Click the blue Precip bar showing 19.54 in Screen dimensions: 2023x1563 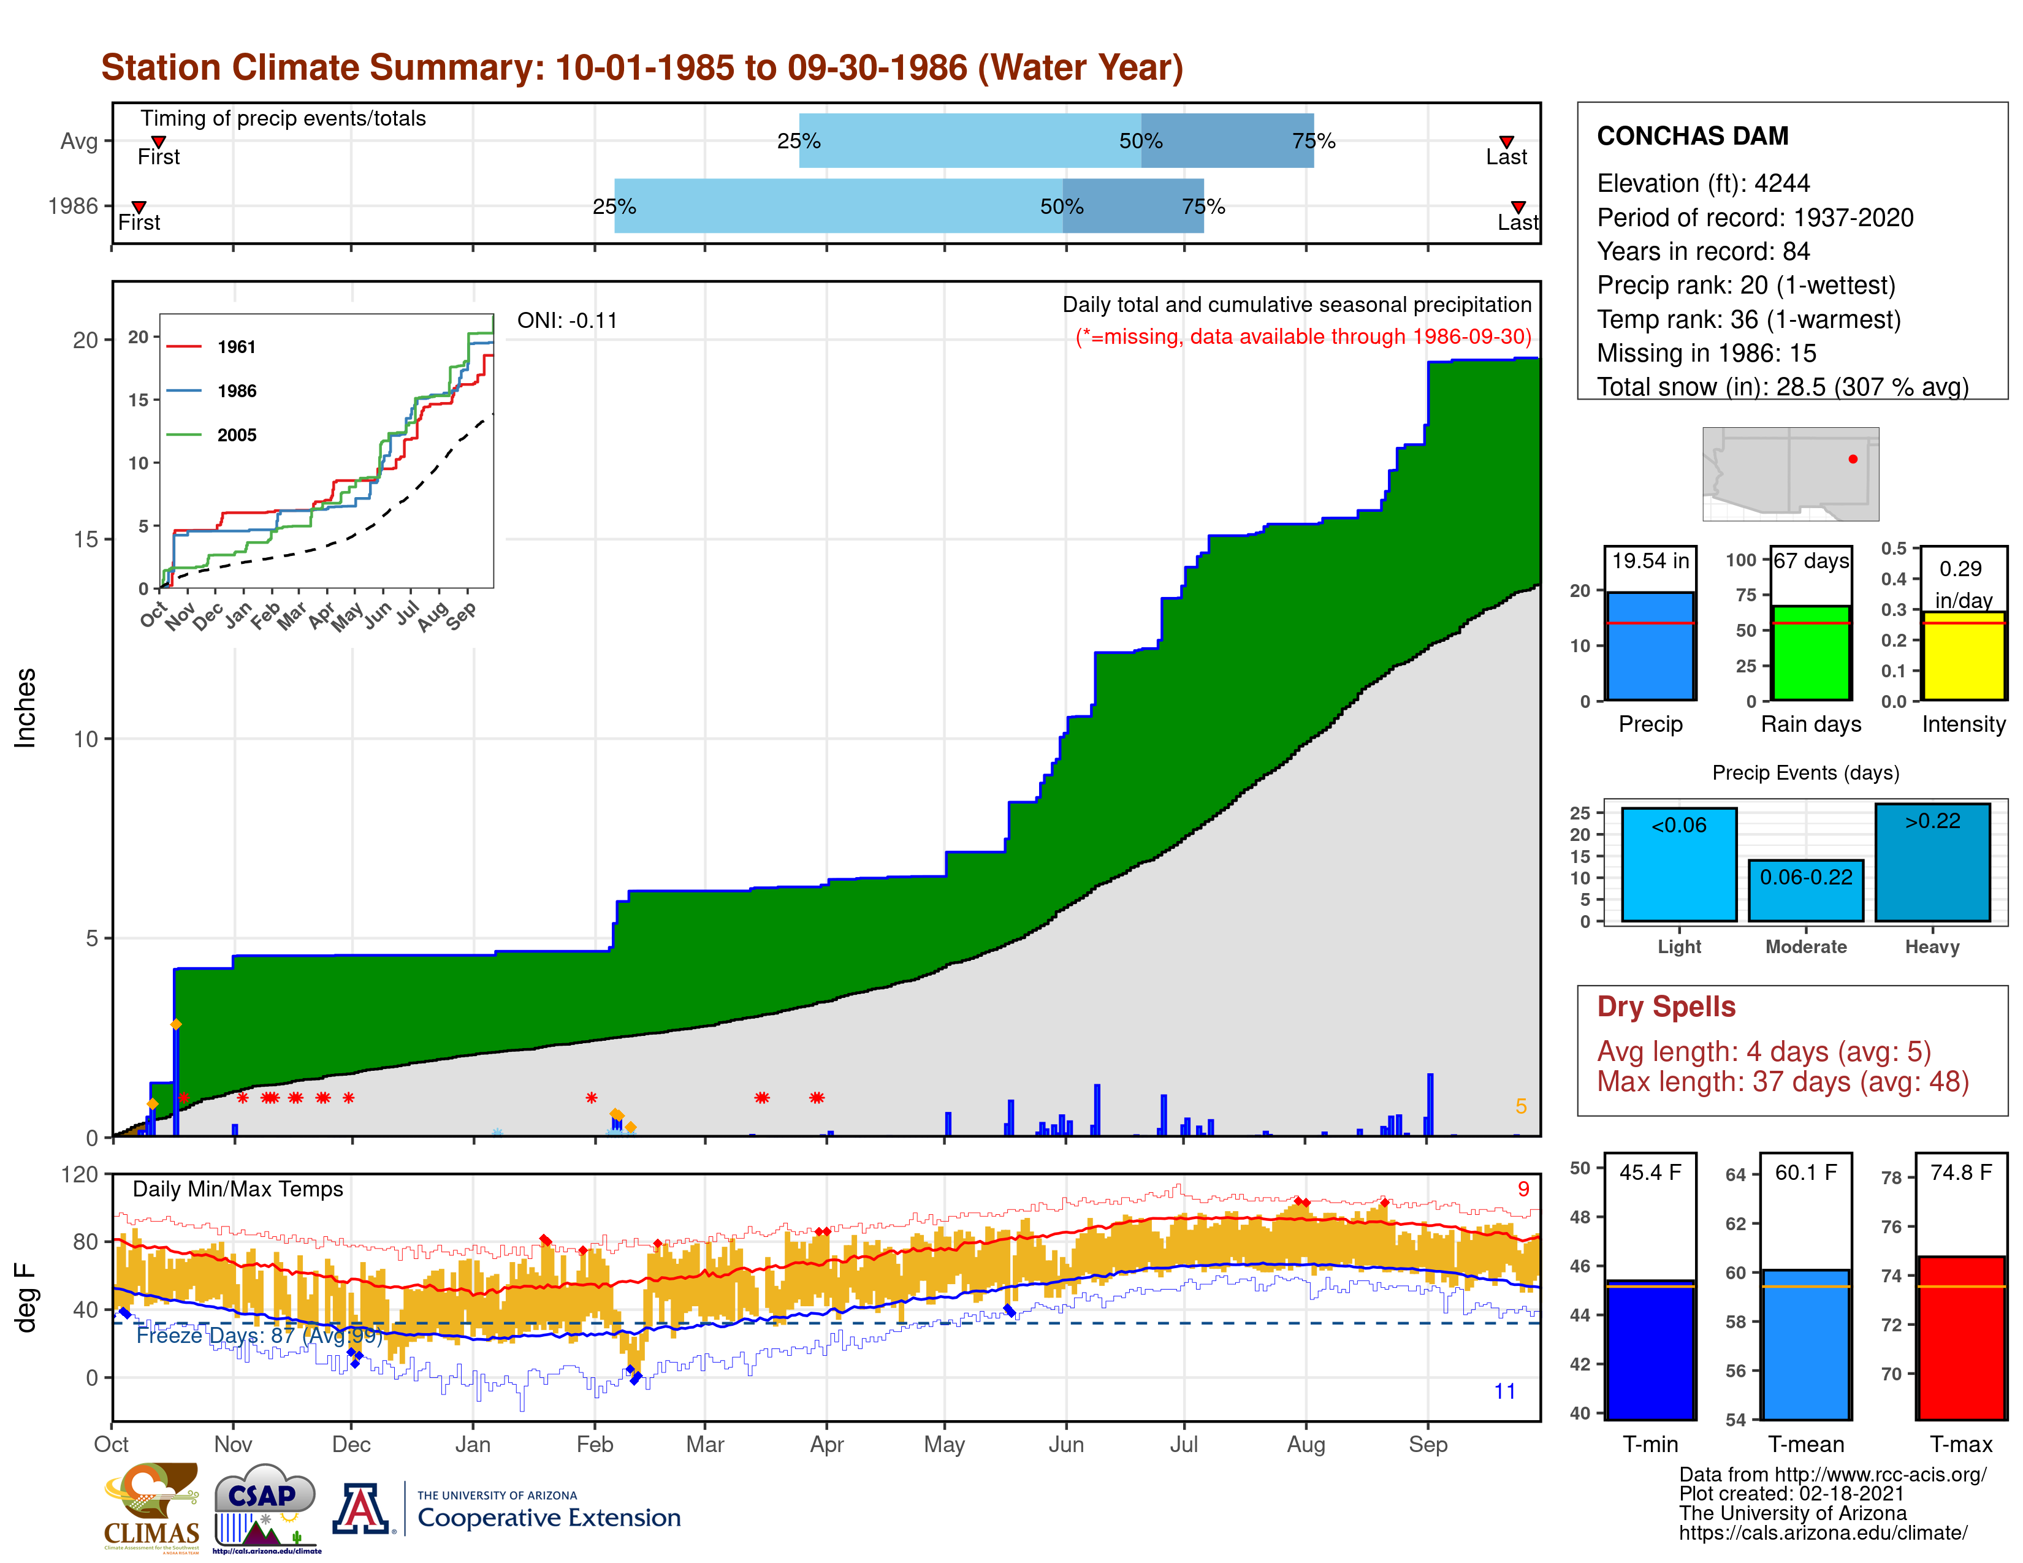pyautogui.click(x=1650, y=646)
